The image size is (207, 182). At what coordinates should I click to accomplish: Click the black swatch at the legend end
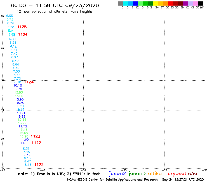pos(201,3)
